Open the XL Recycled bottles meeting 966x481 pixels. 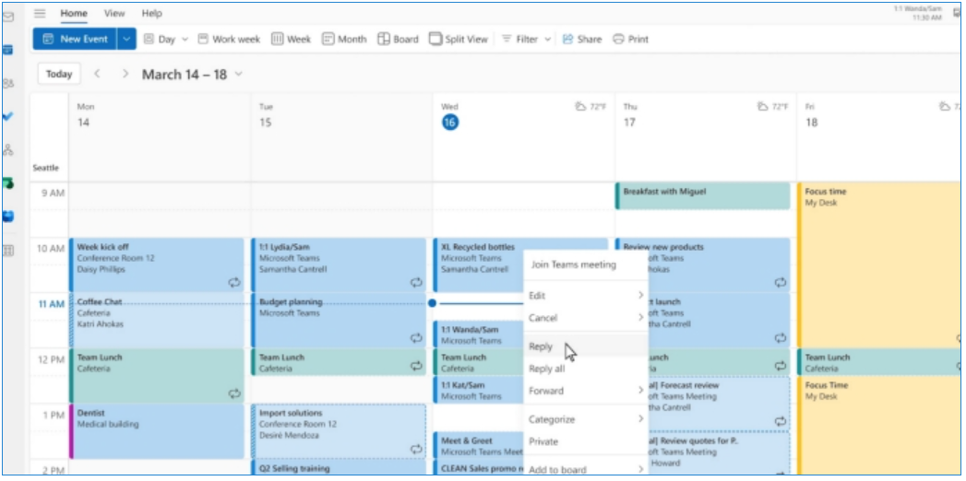click(x=478, y=265)
